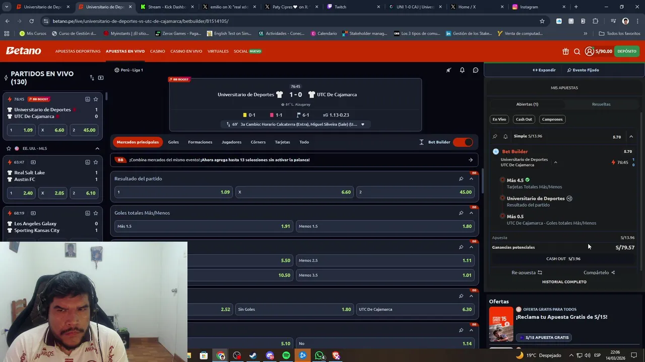Open the free bet S/15 offer thumbnail

(501, 324)
